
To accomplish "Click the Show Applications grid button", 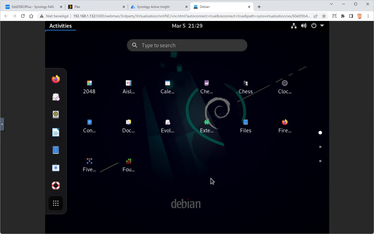I will [56, 203].
